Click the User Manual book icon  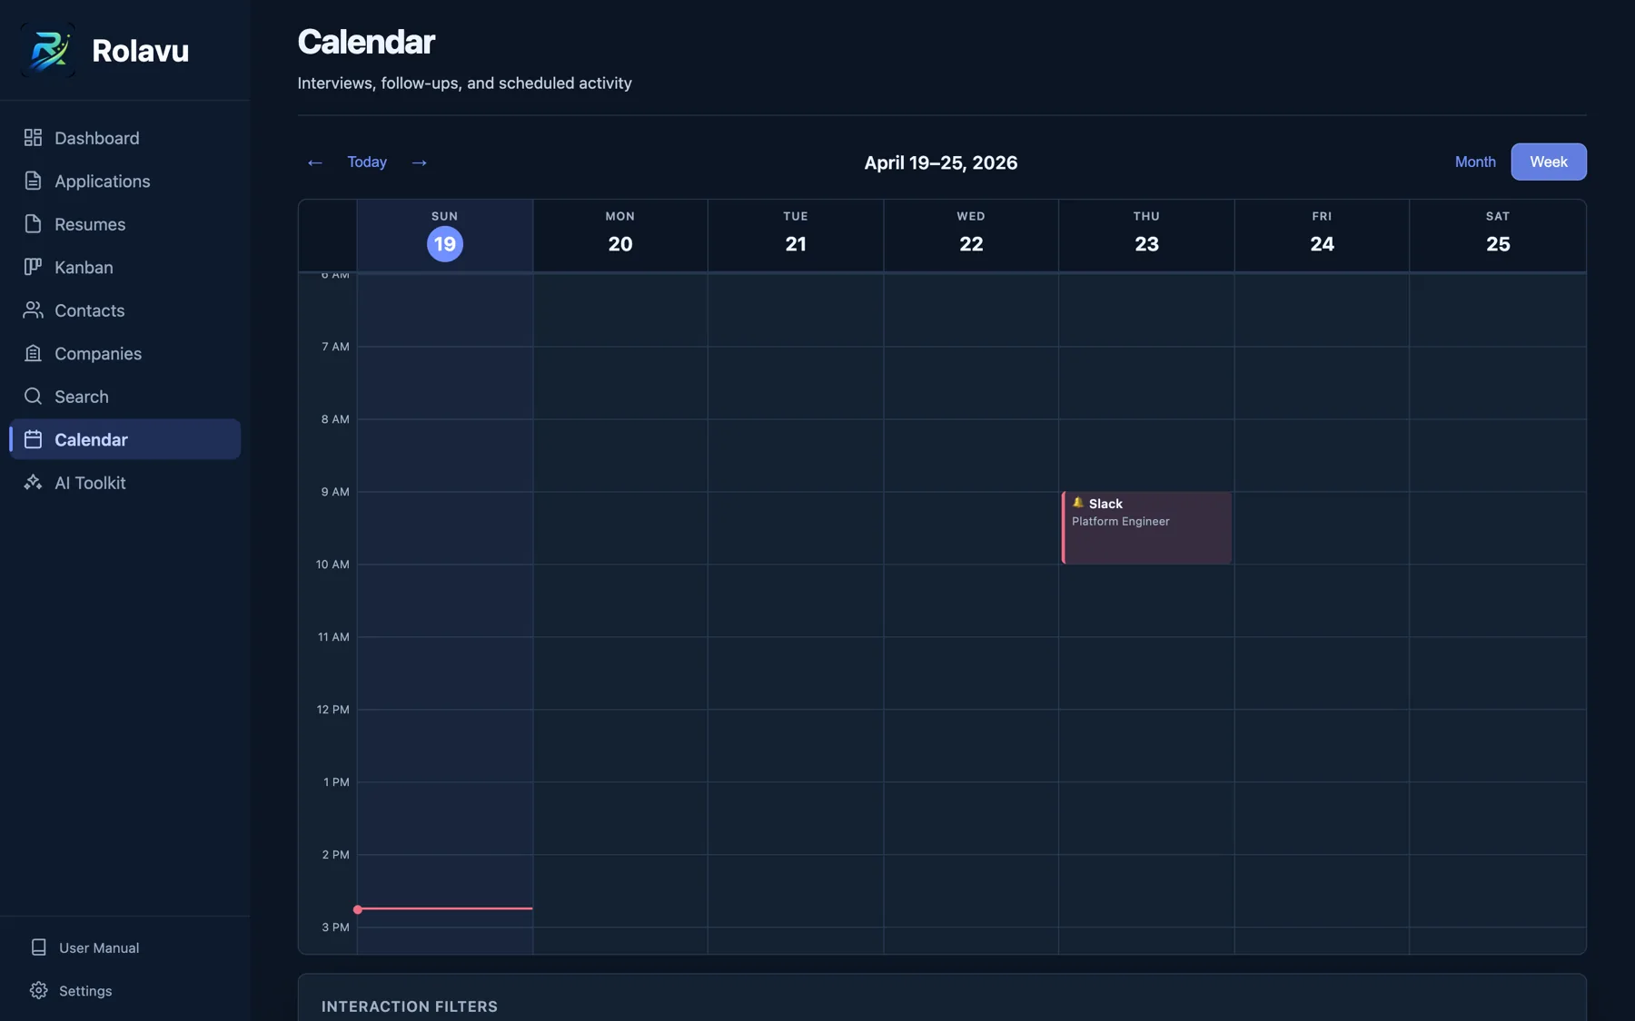38,947
